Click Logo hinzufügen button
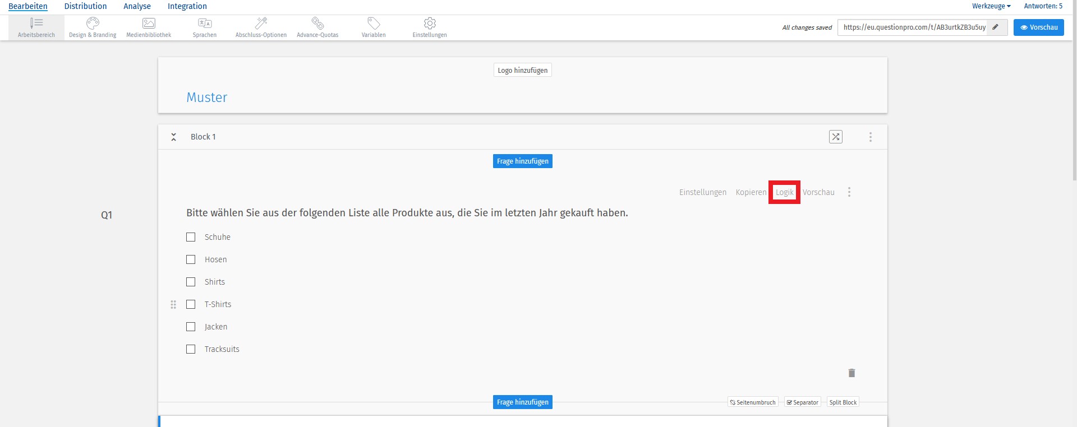 523,70
